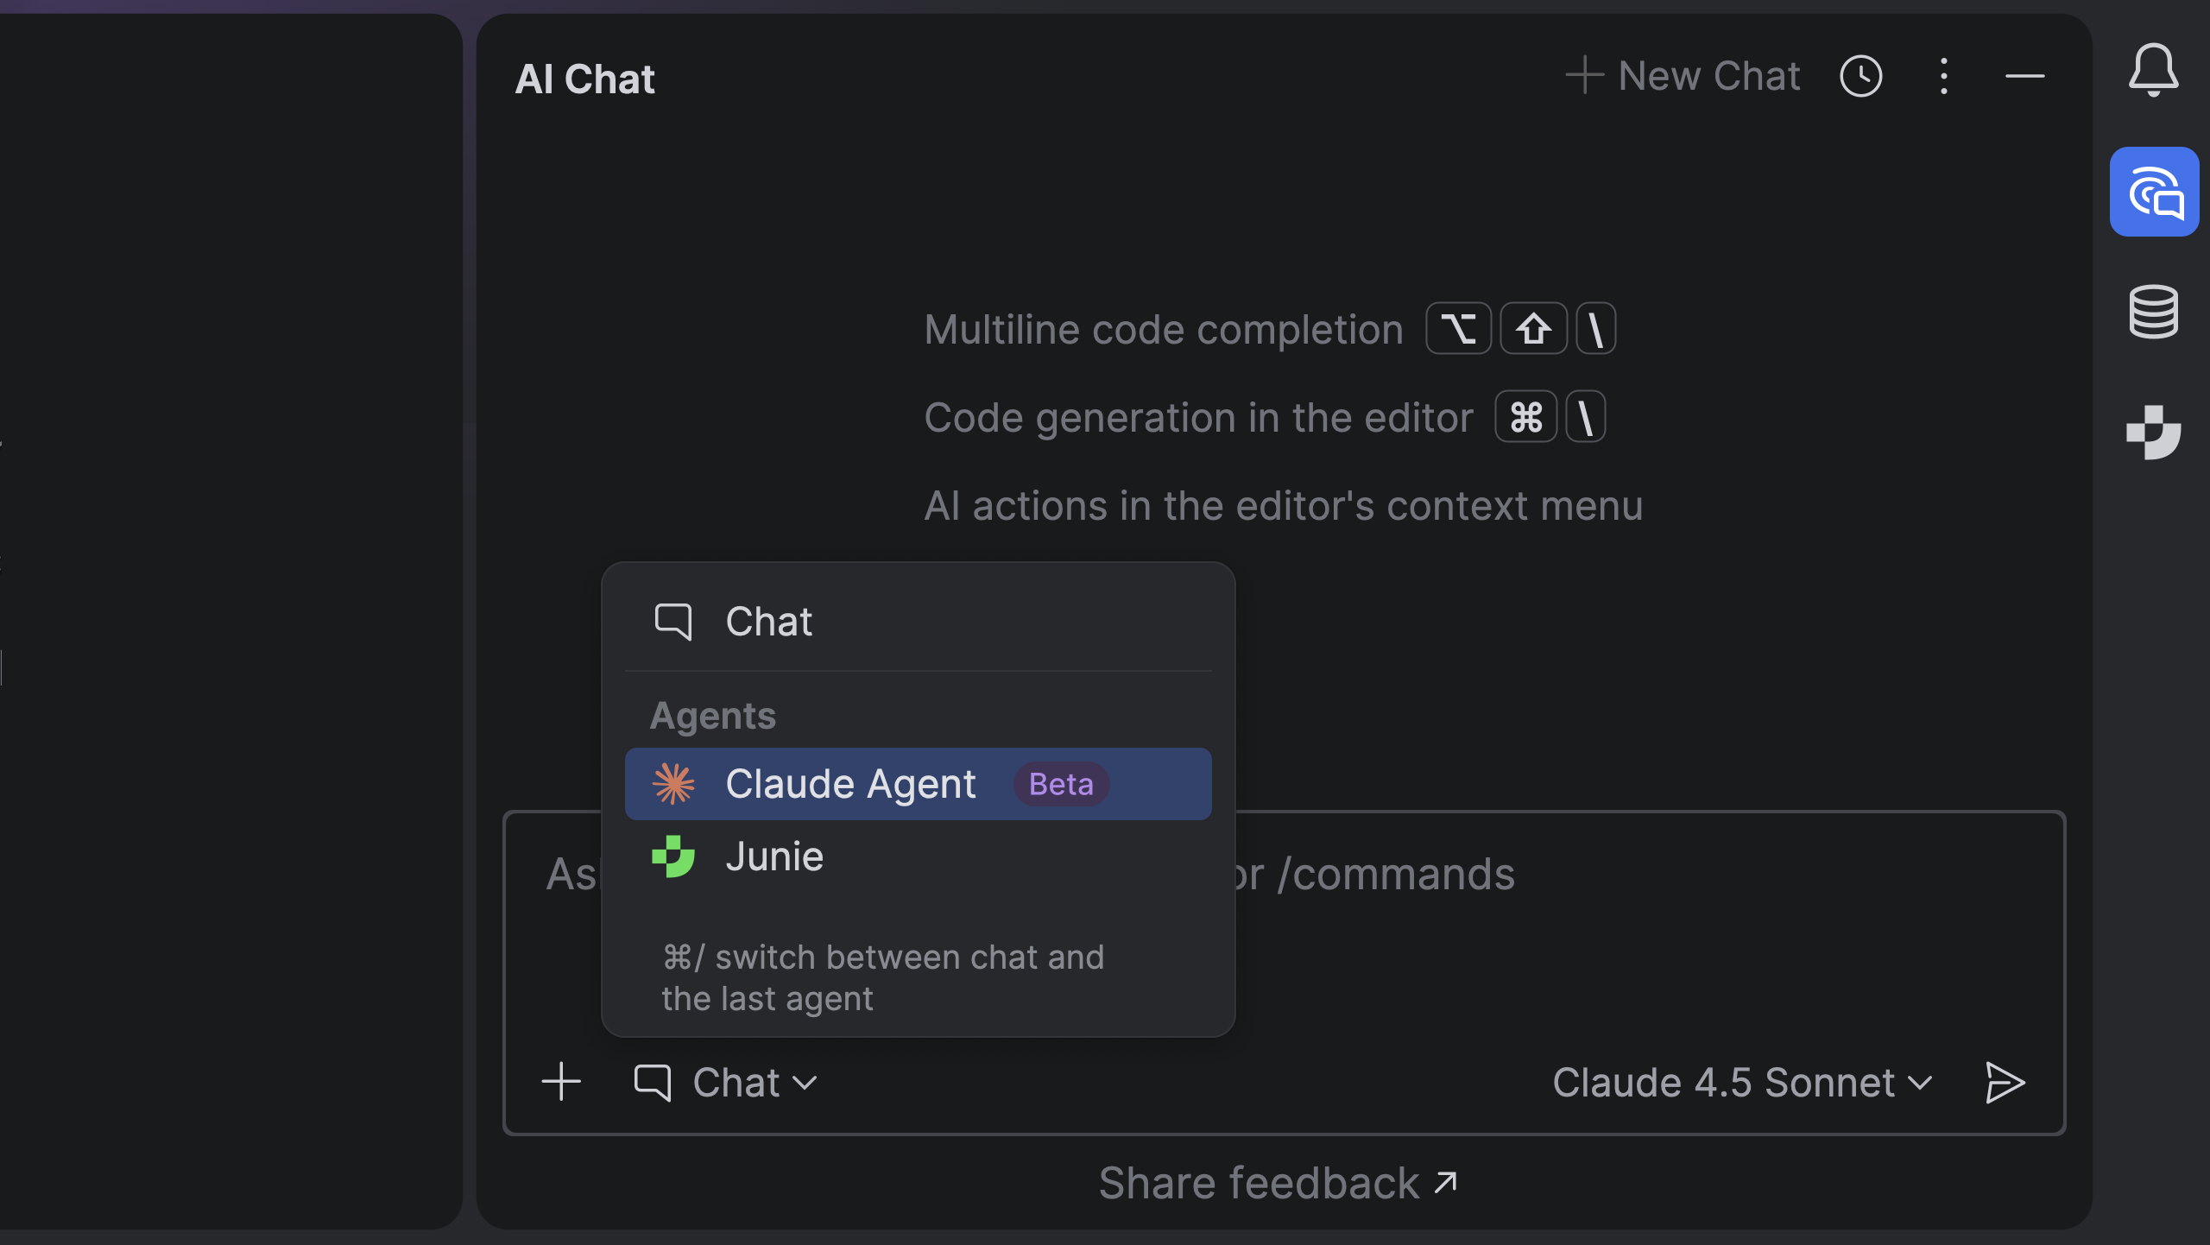Click the Claude Agent starburst icon
The image size is (2210, 1245).
coord(673,784)
